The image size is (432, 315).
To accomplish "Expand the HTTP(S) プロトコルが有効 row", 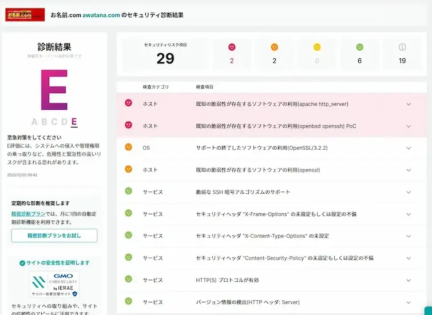I will pos(409,280).
